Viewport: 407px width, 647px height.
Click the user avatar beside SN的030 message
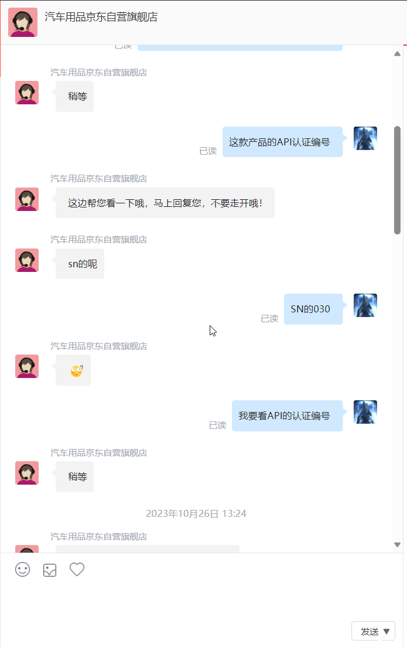[x=365, y=305]
